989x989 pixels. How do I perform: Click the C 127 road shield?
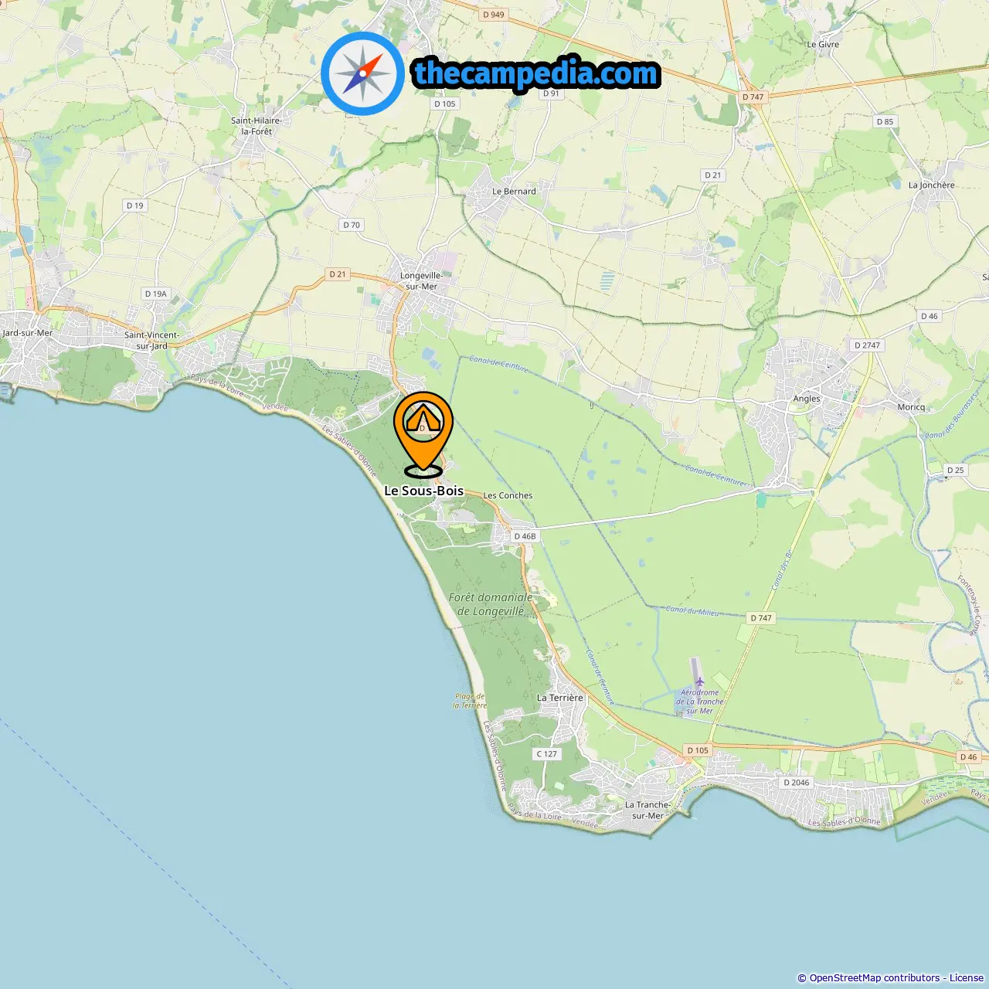[x=547, y=754]
